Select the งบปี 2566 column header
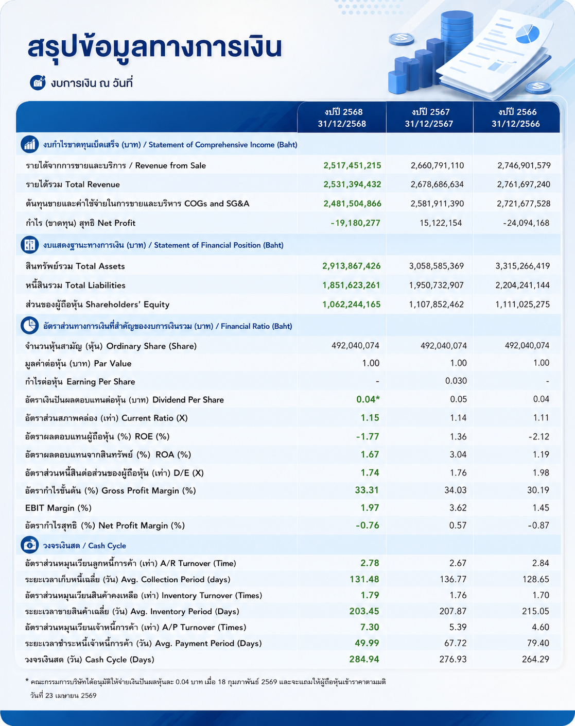This screenshot has height=726, width=575. (x=516, y=117)
